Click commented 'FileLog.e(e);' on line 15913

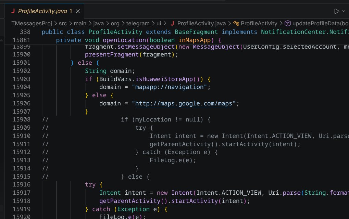(x=173, y=160)
